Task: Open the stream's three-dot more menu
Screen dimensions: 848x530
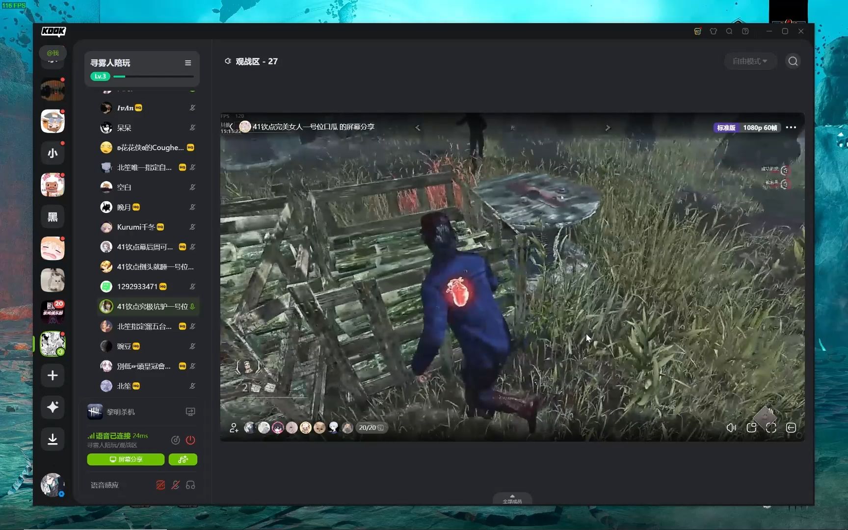Action: 791,128
